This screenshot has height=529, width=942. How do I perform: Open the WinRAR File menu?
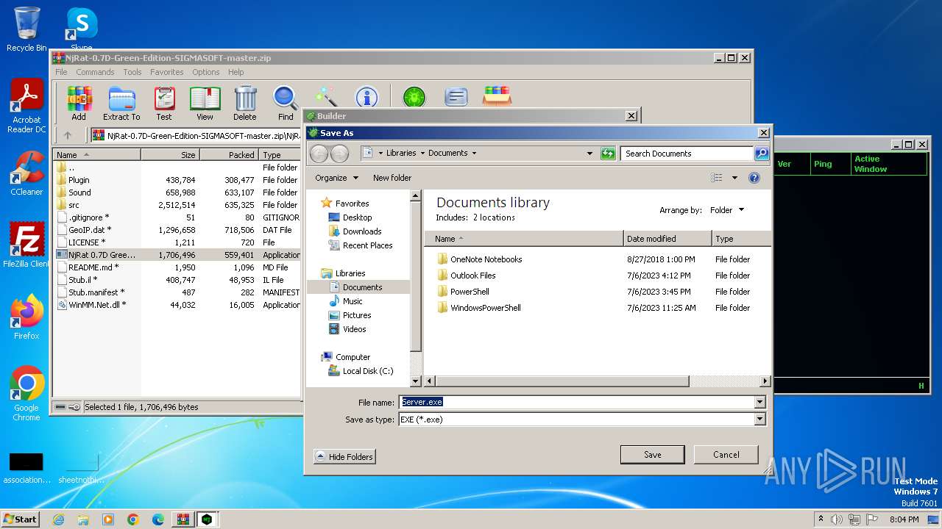[x=61, y=72]
